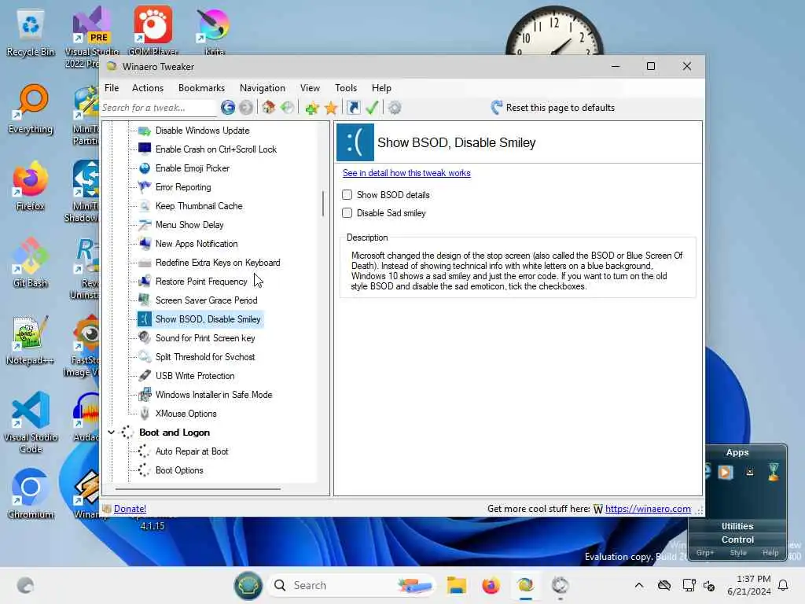Open the Tools menu
805x604 pixels.
(346, 88)
